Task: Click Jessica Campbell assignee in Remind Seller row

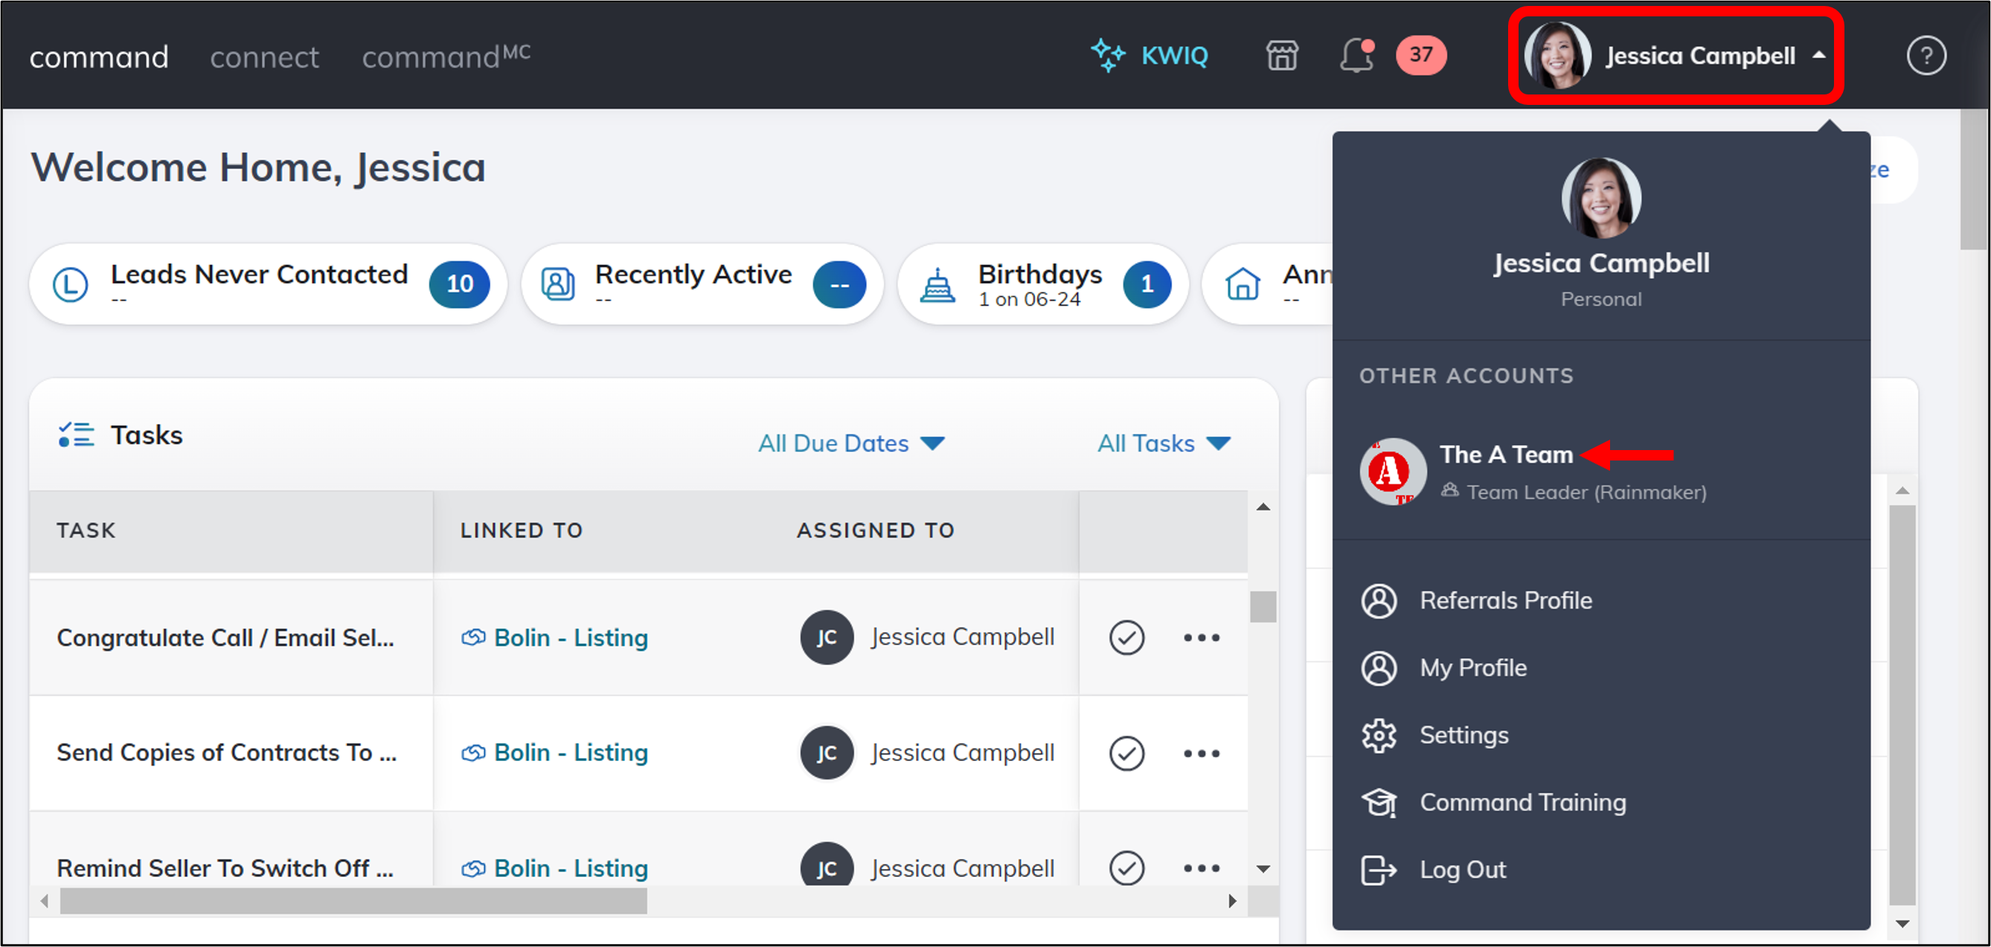Action: [x=963, y=868]
